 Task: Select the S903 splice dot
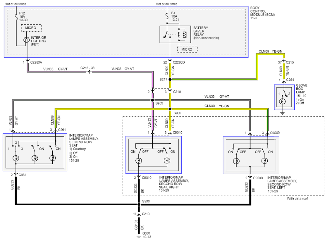point(153,100)
